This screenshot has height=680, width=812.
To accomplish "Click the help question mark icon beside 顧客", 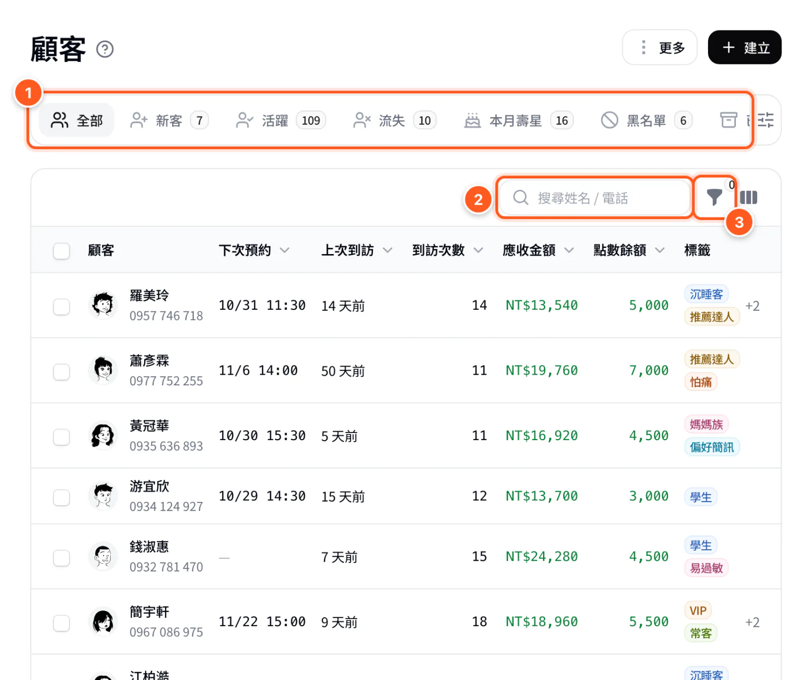I will tap(105, 49).
